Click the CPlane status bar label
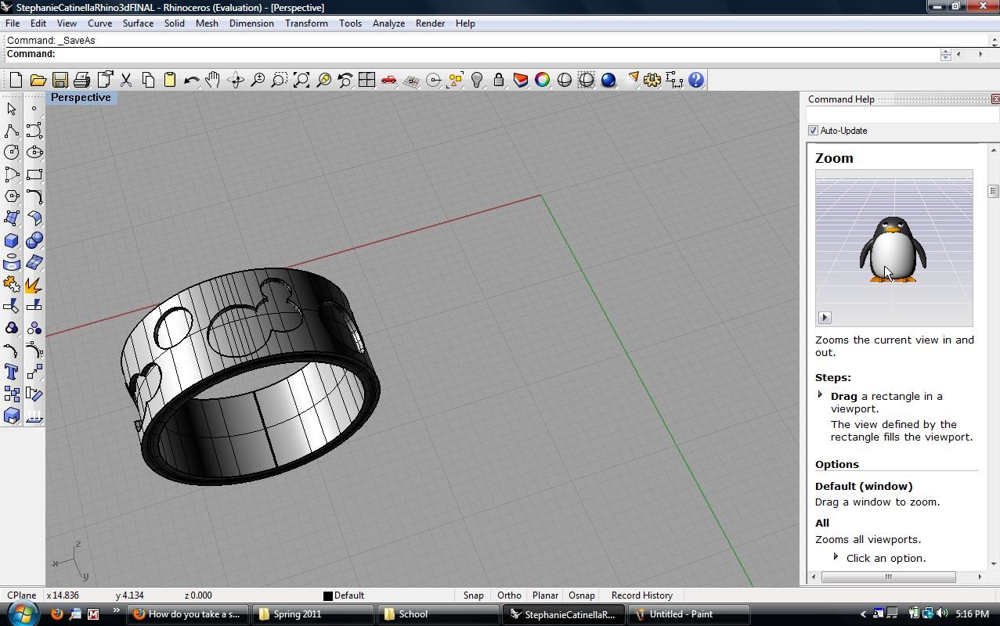The width and height of the screenshot is (1000, 626). pyautogui.click(x=22, y=595)
